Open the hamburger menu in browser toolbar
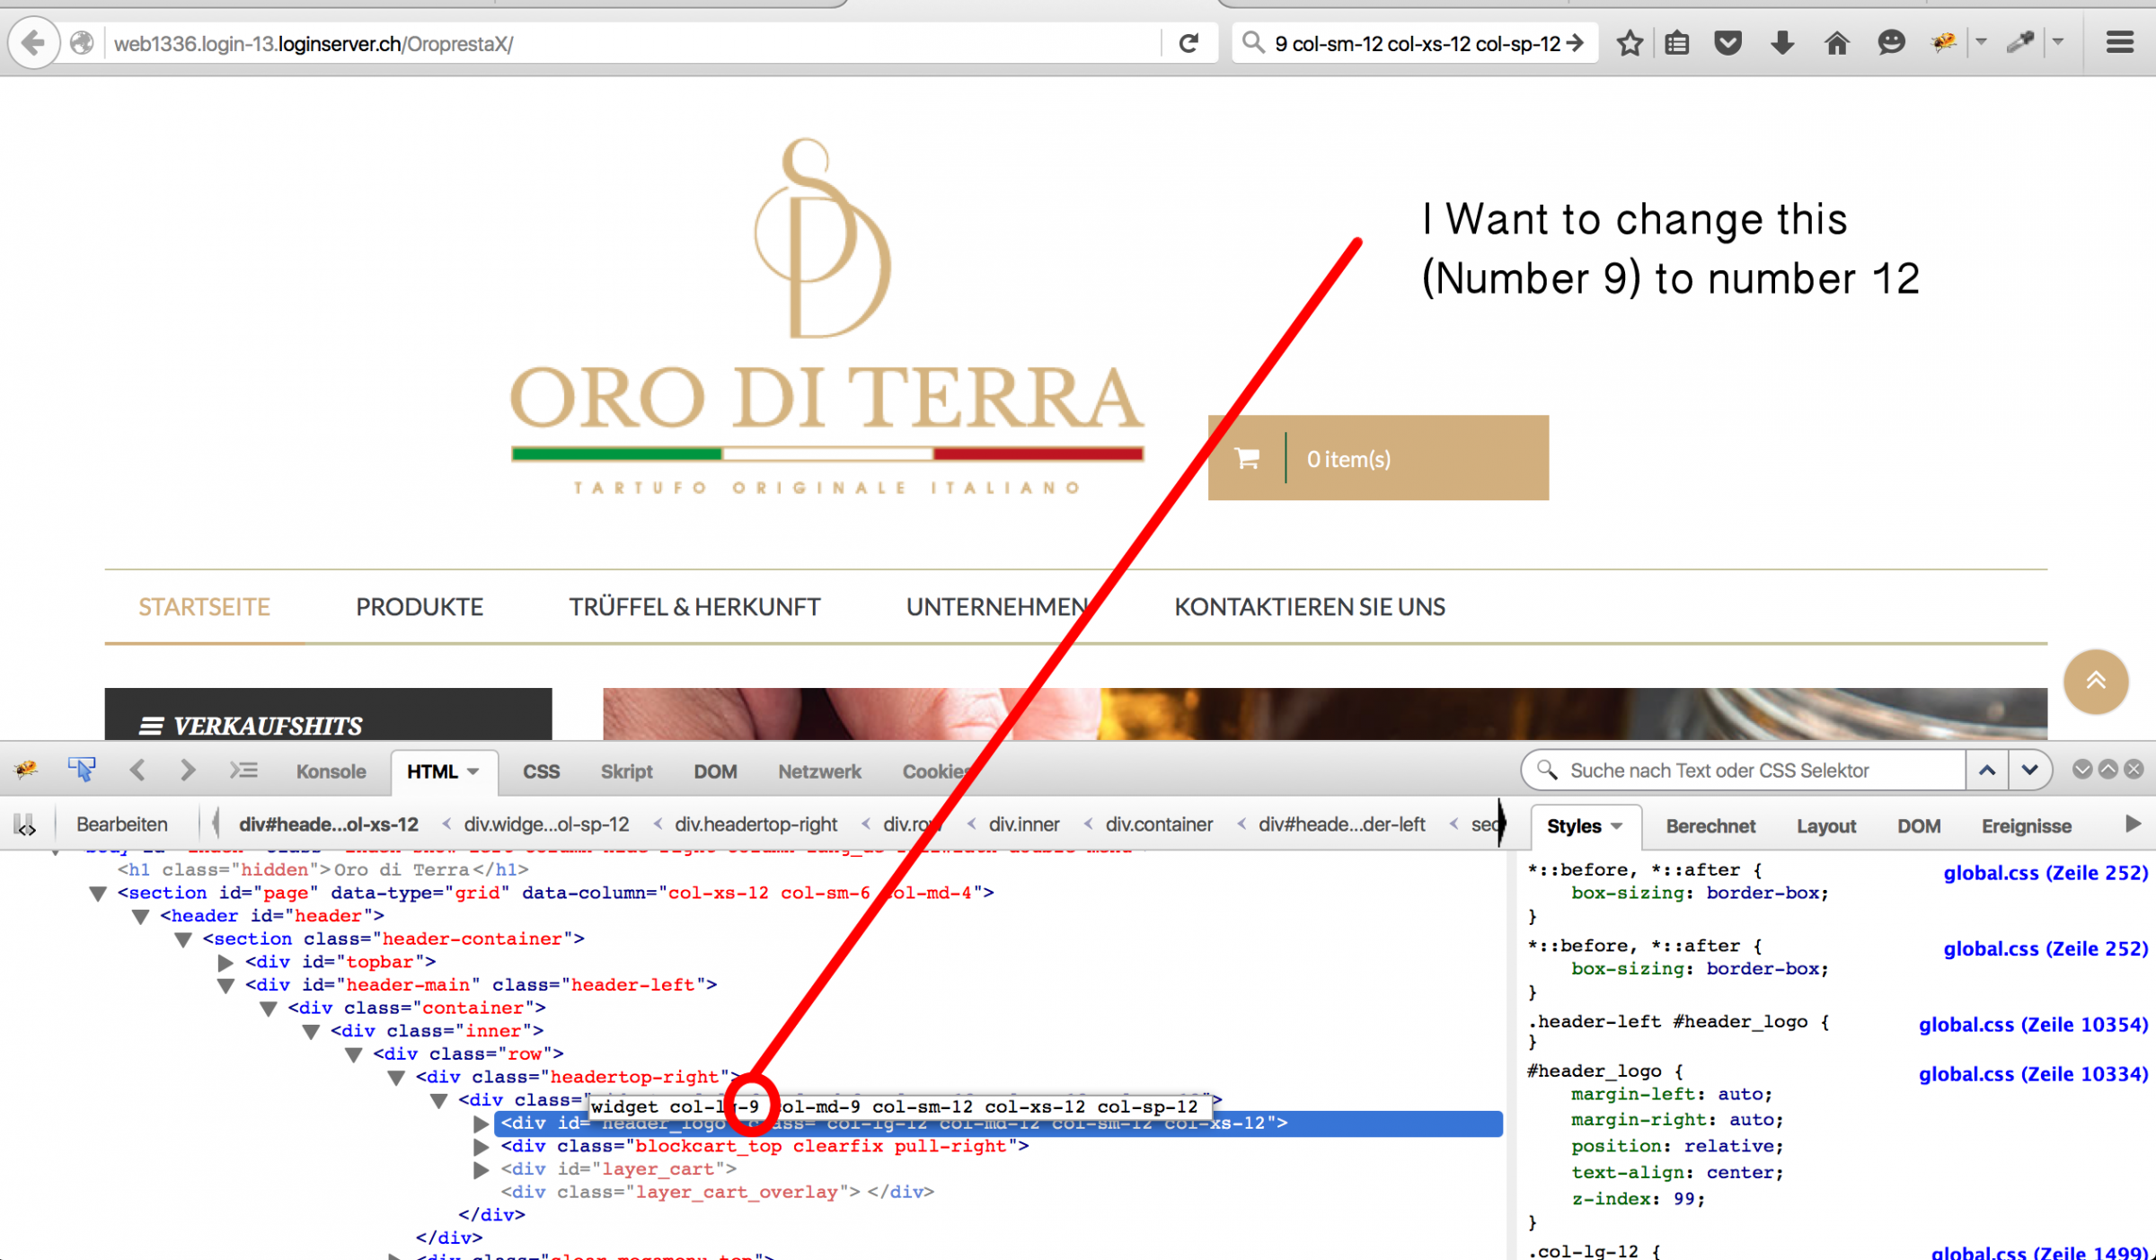 pyautogui.click(x=2119, y=43)
